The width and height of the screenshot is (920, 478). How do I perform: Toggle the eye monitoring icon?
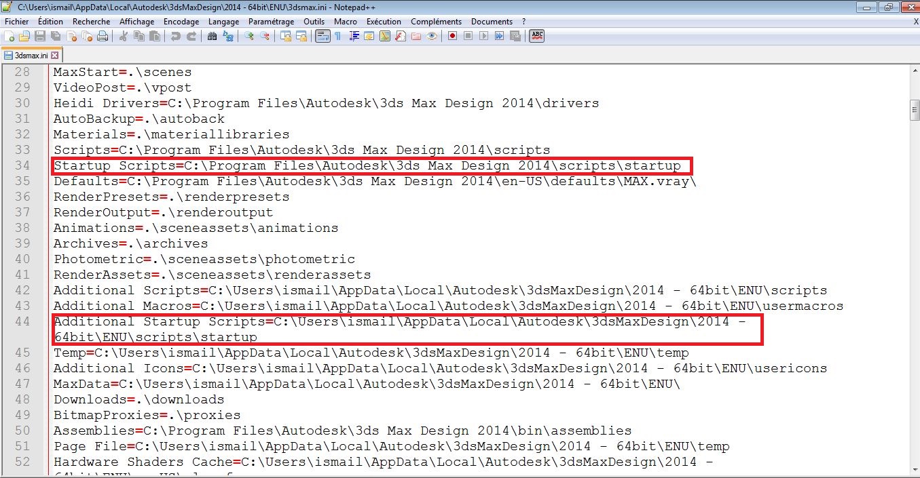pos(431,36)
